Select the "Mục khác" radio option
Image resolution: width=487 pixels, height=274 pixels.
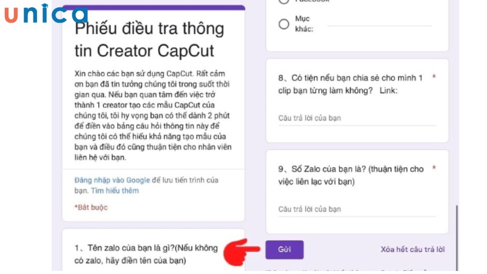pos(284,24)
